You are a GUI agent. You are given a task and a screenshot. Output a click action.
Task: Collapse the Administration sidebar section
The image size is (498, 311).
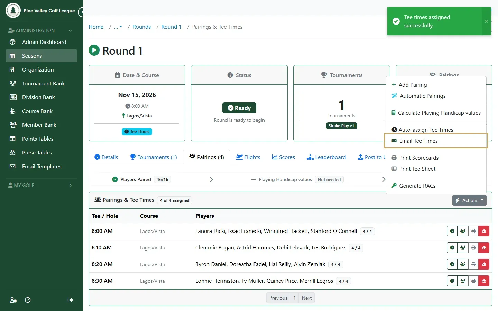click(x=41, y=30)
